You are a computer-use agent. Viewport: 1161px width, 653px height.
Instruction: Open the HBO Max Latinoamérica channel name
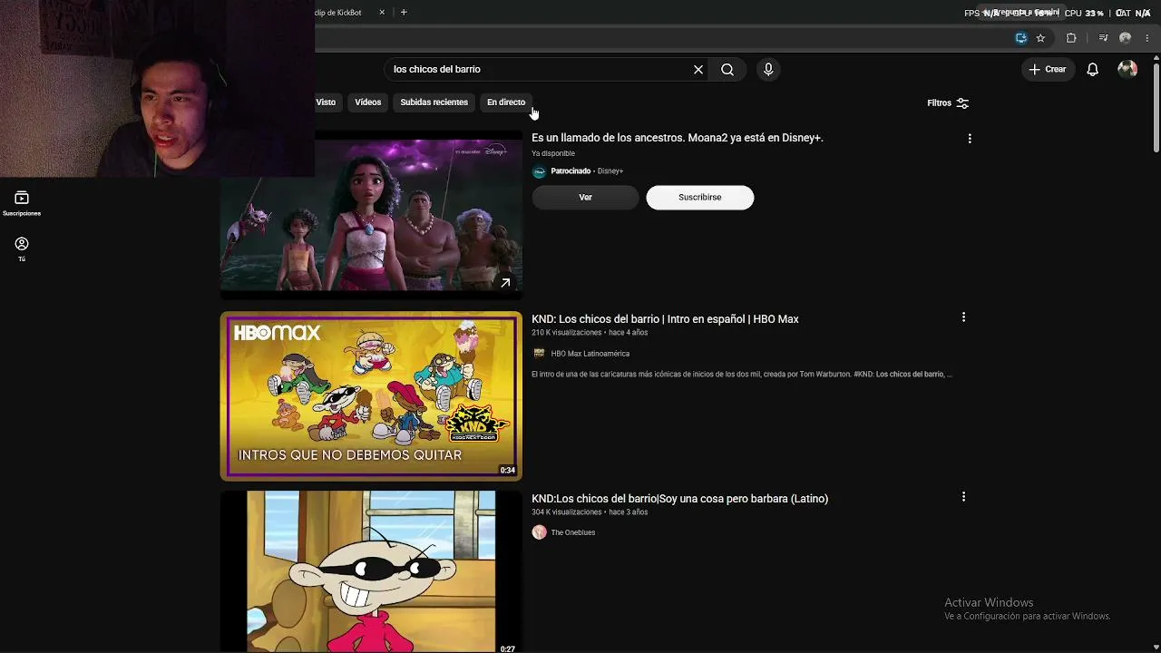(x=590, y=354)
